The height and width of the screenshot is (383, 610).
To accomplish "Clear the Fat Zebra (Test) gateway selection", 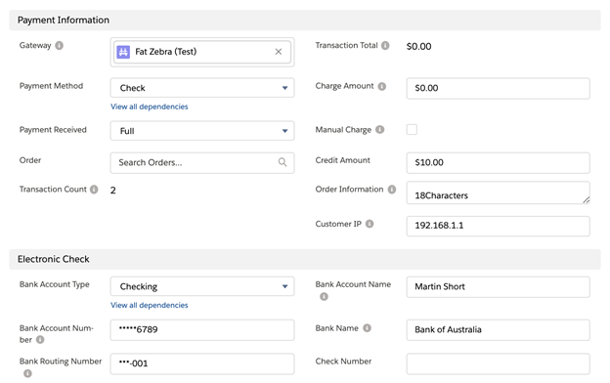I will point(279,52).
